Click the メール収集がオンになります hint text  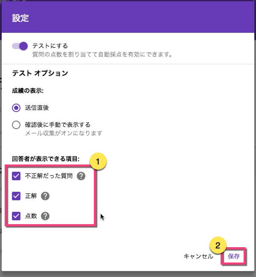64,133
